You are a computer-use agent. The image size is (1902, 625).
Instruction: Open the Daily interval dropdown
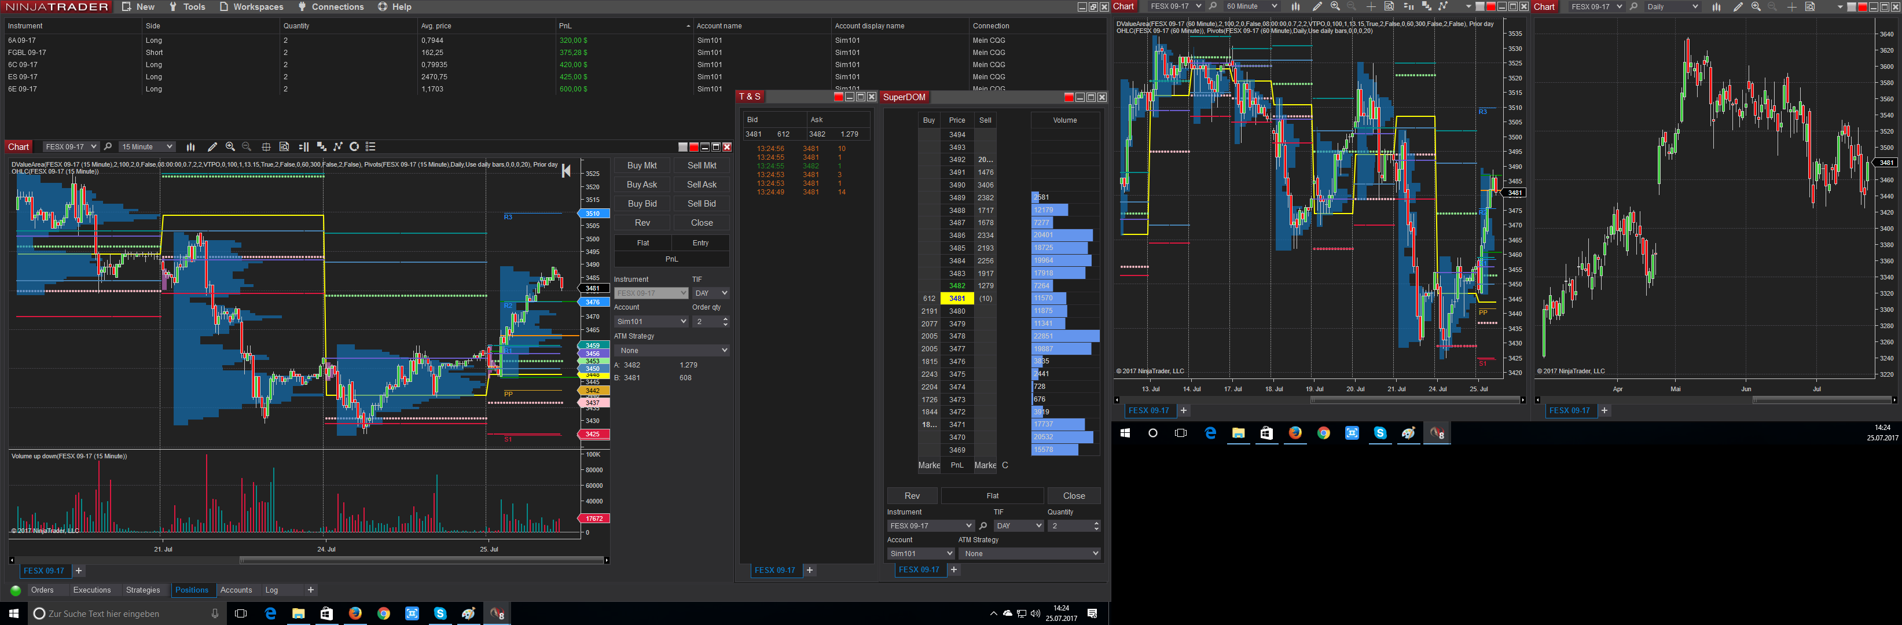(1672, 6)
